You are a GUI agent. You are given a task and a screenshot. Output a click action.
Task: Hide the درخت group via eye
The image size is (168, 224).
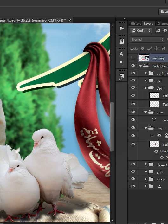pyautogui.click(x=133, y=179)
